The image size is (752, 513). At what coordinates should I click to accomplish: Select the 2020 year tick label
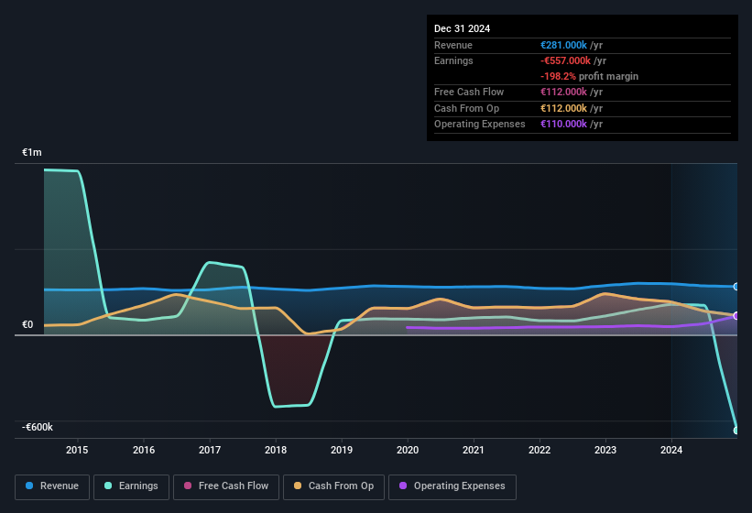click(408, 451)
